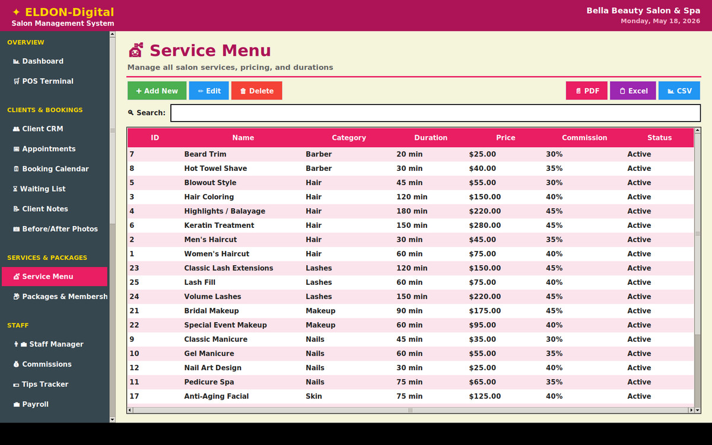Sort by the Status column header

point(659,138)
